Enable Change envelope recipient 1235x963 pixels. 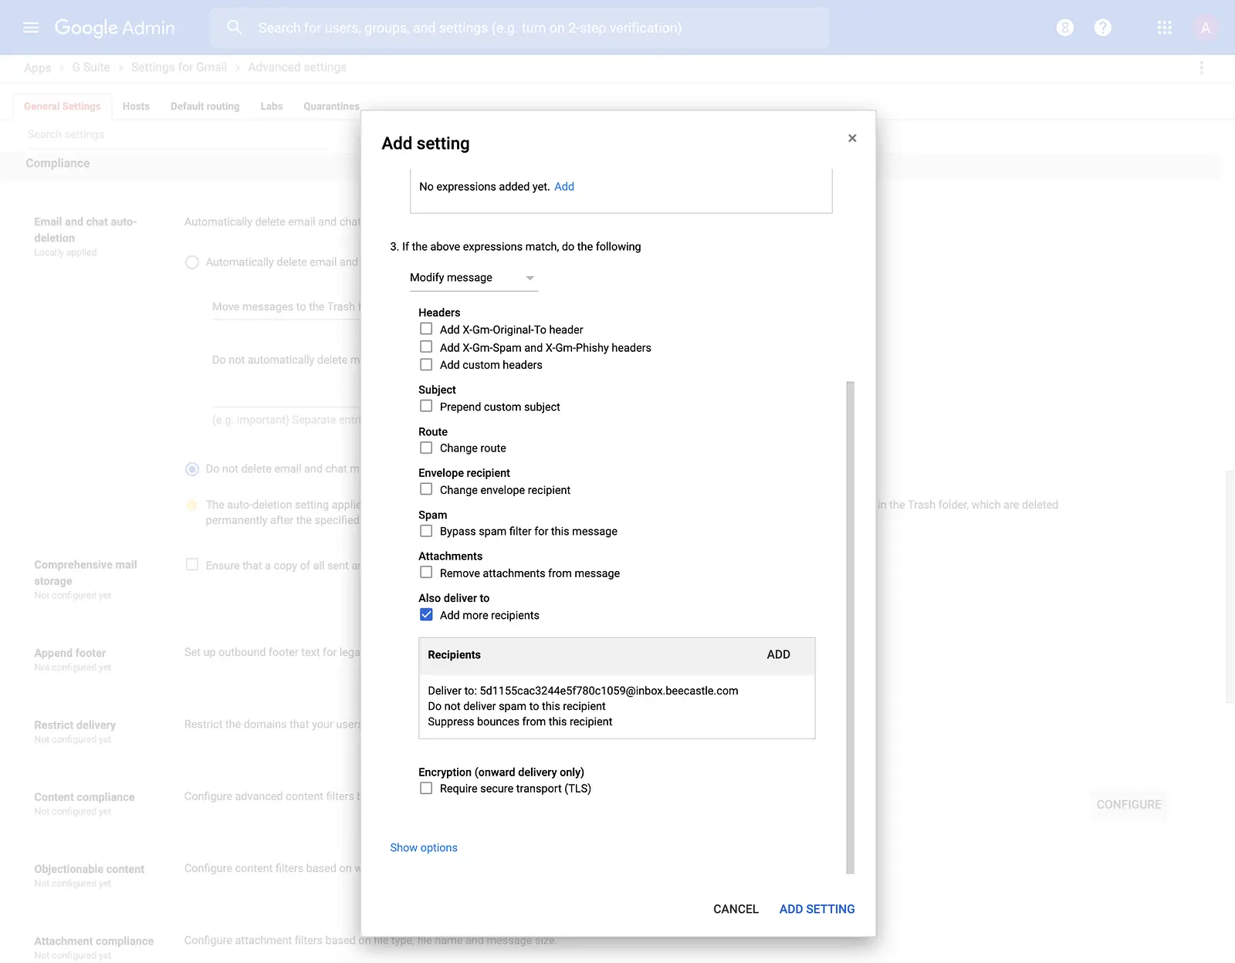pos(426,489)
